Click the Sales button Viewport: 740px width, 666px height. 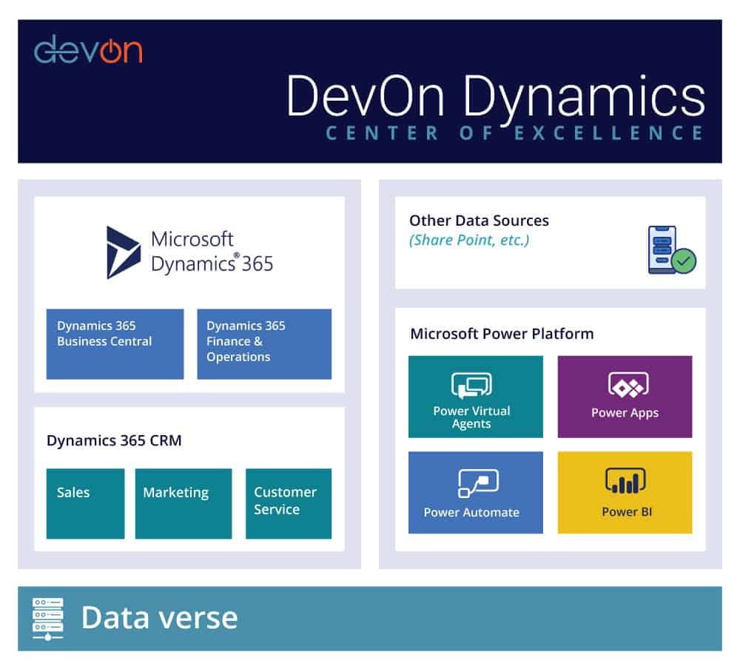[x=84, y=502]
